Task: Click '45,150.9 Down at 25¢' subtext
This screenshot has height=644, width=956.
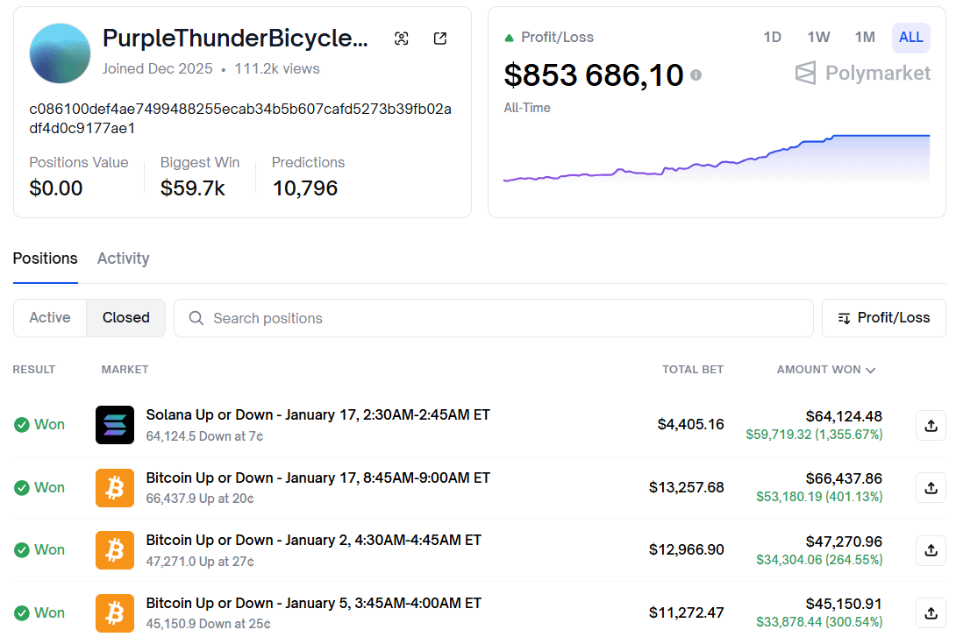Action: (x=209, y=624)
